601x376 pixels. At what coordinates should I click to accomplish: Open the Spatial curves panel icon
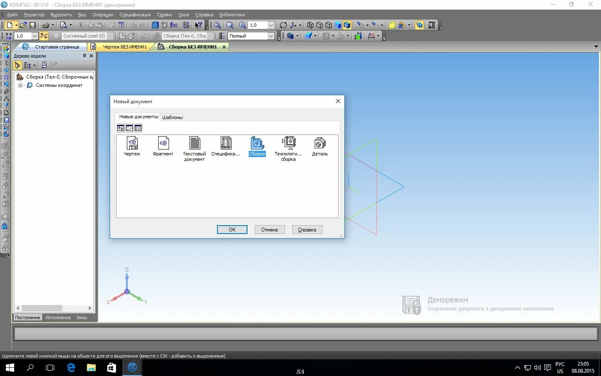6,63
